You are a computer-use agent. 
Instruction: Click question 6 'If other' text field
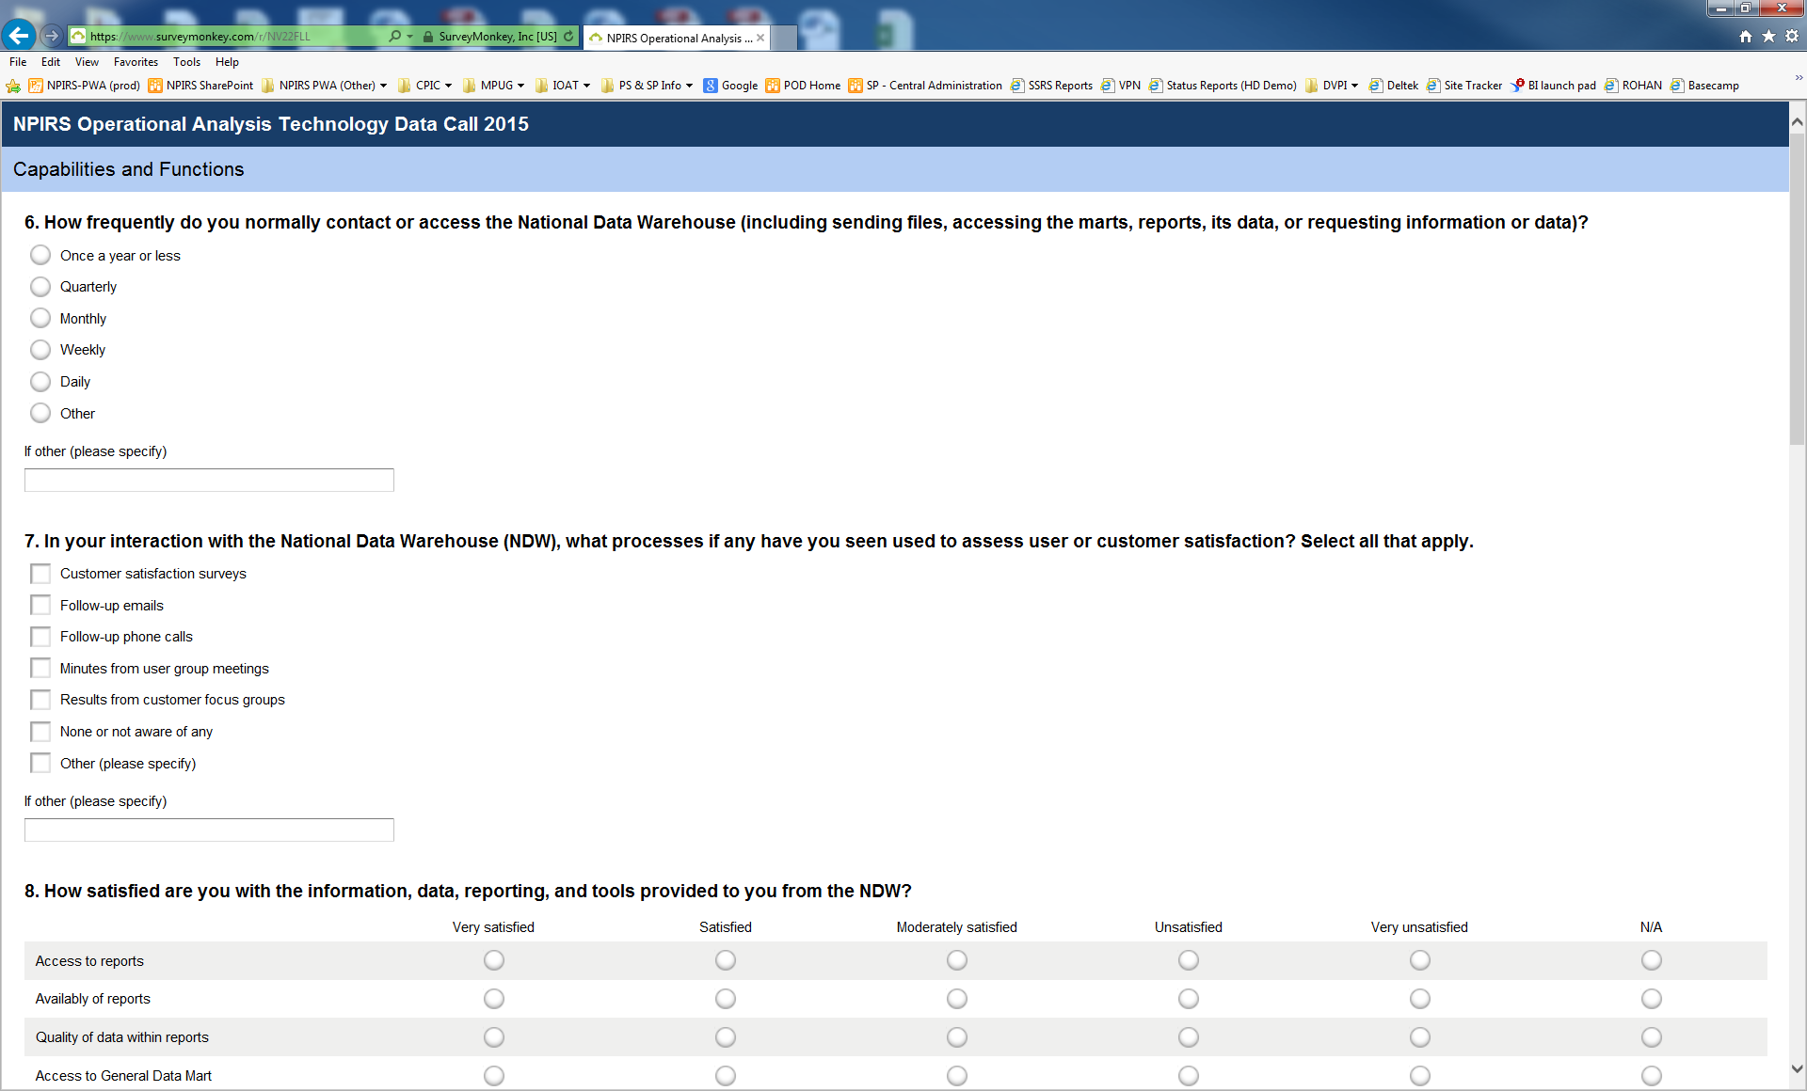[209, 480]
